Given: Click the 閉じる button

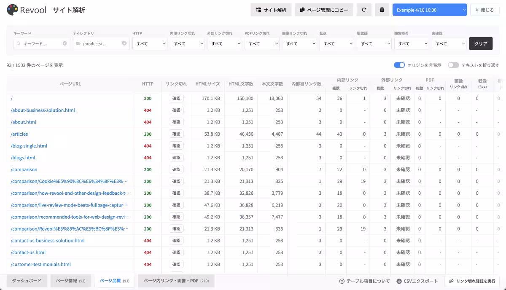Looking at the screenshot, I should tap(485, 10).
